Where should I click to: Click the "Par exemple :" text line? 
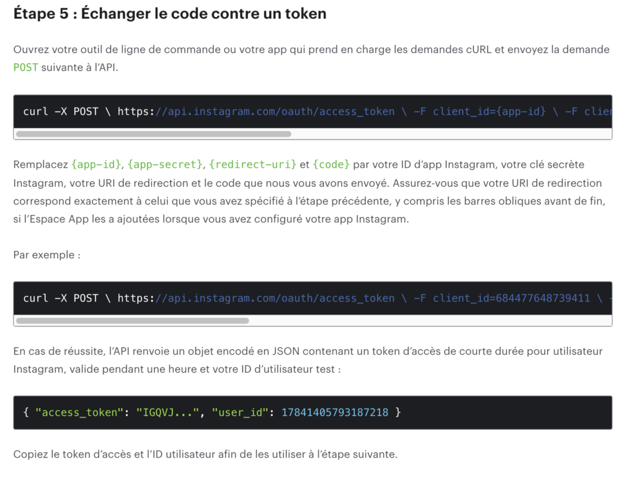coord(47,255)
